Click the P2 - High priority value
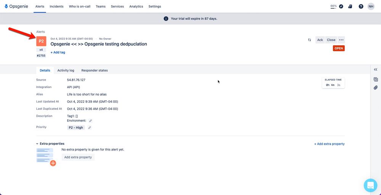381x195 pixels. [76, 128]
